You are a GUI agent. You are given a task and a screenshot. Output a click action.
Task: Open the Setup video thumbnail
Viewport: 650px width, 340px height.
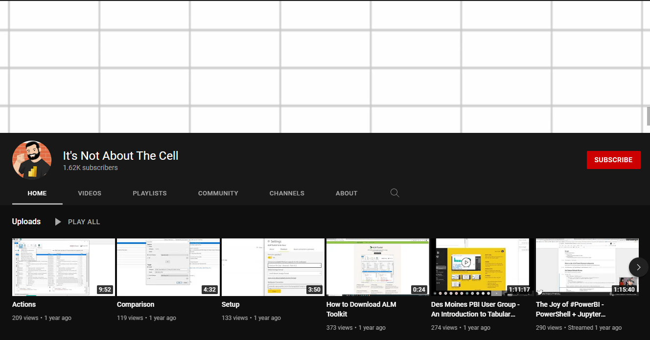pyautogui.click(x=273, y=267)
